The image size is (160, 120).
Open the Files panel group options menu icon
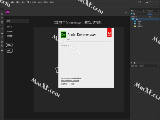pyautogui.click(x=158, y=11)
